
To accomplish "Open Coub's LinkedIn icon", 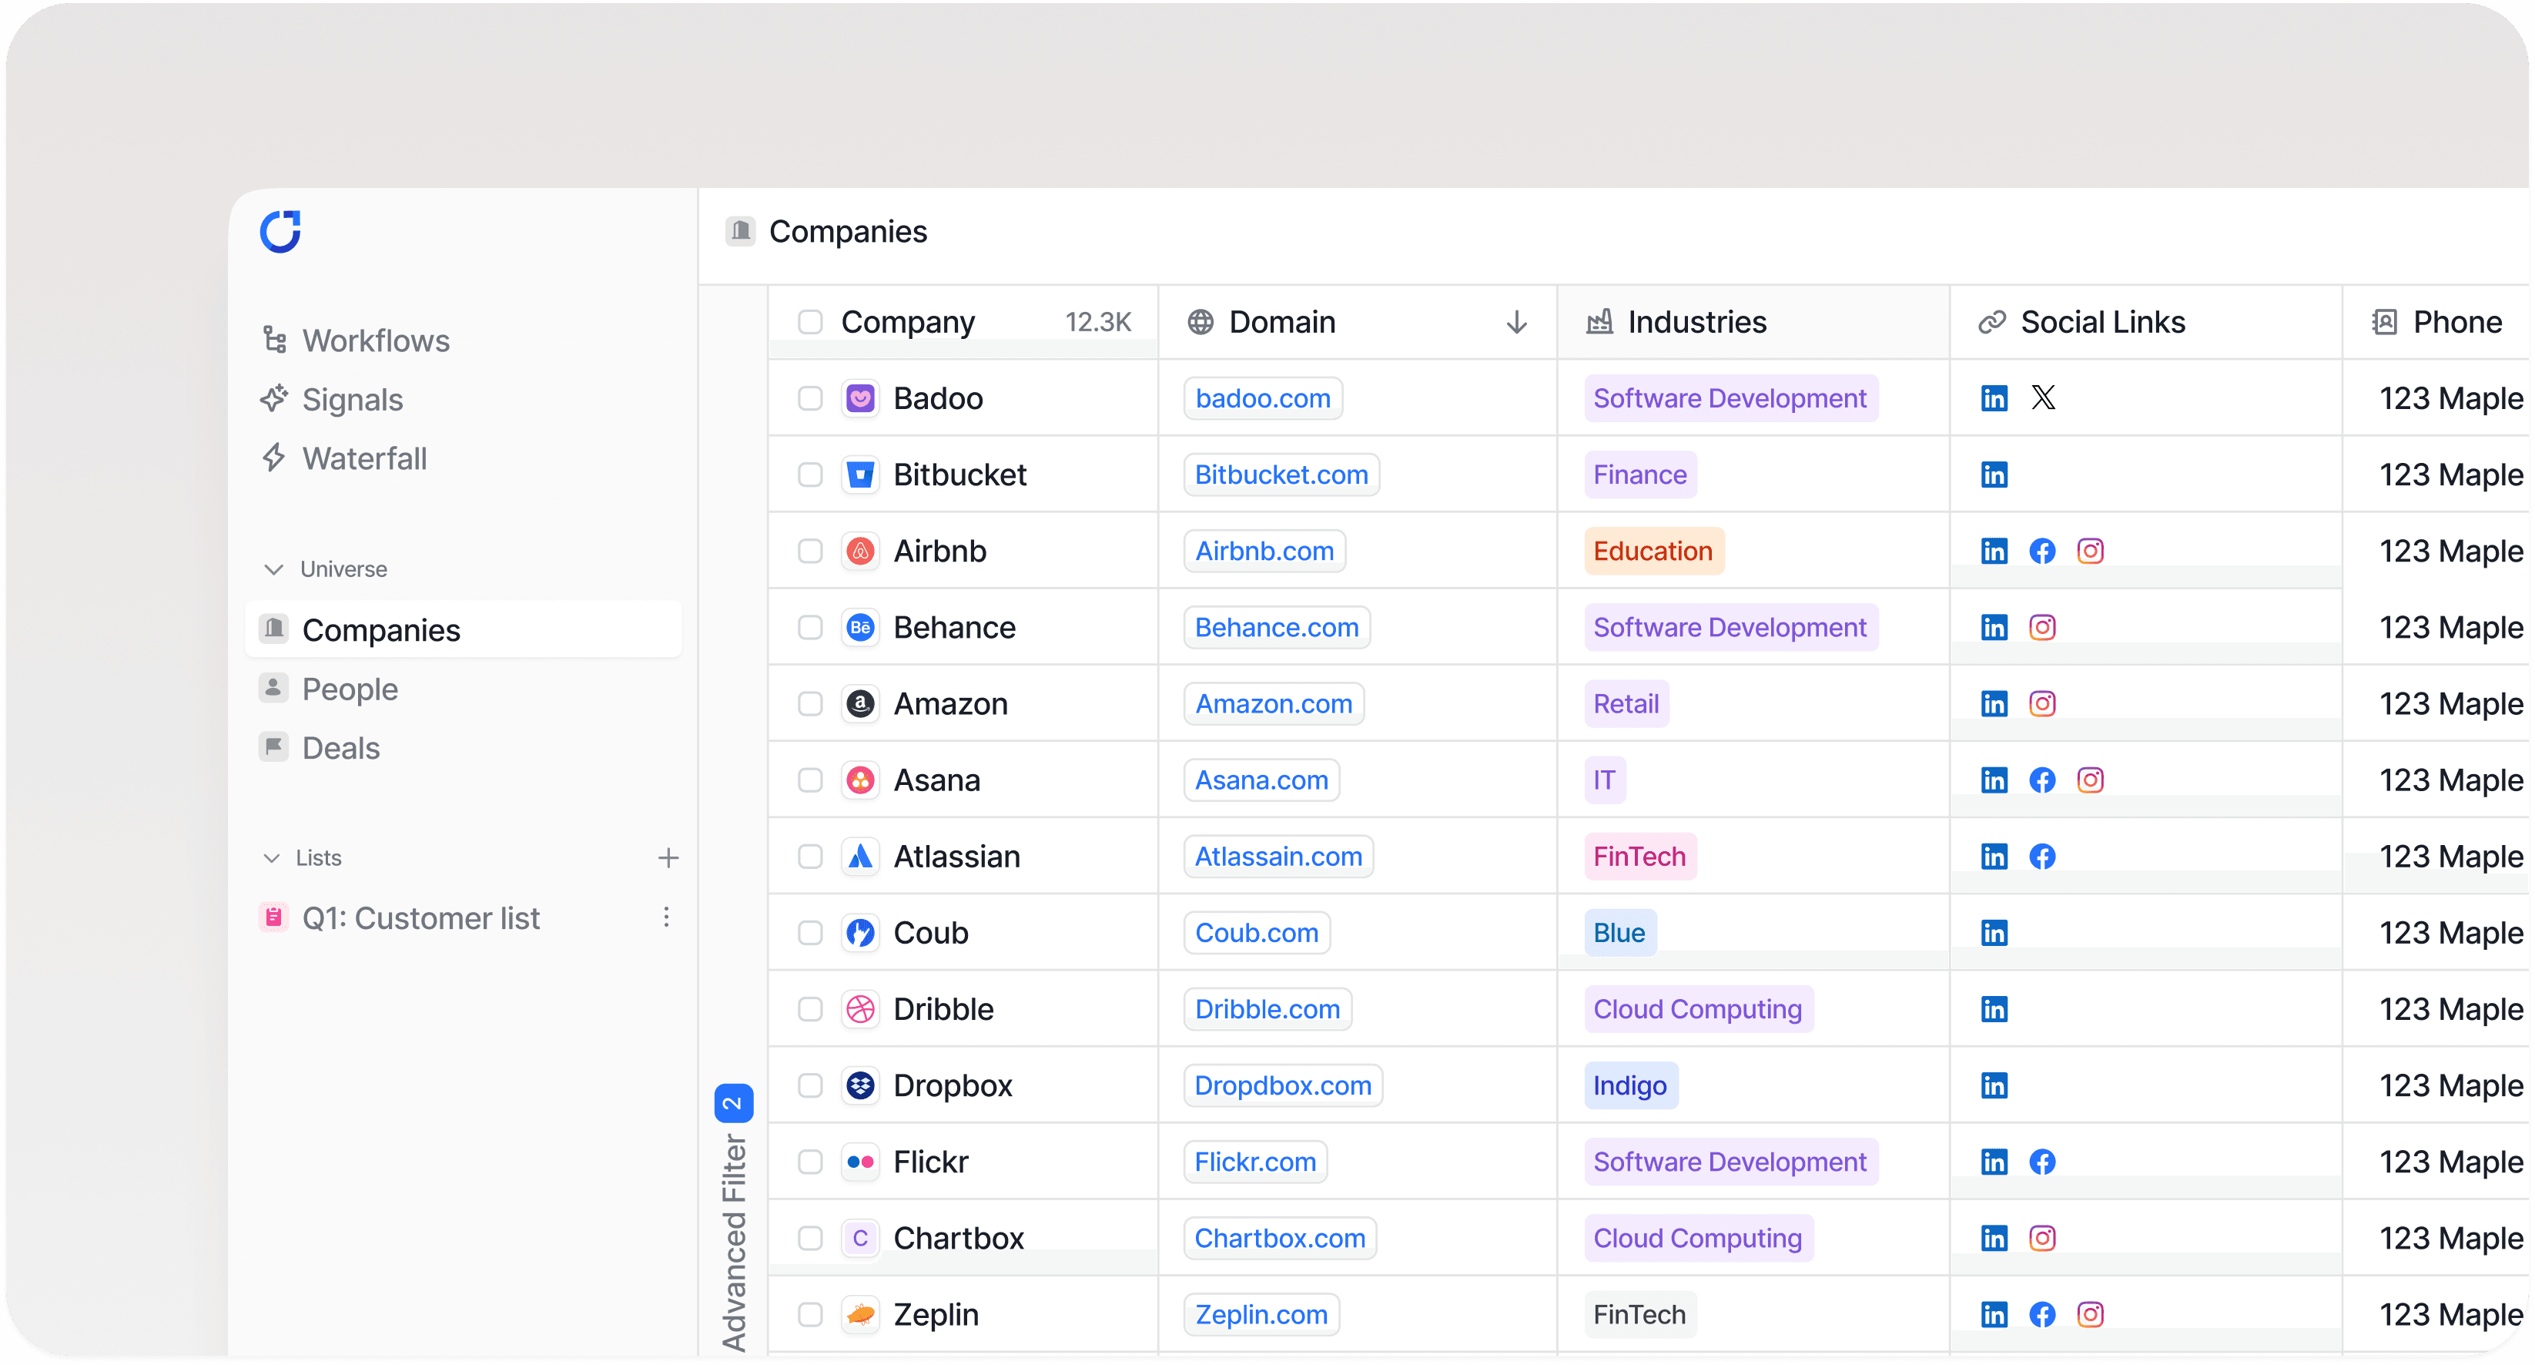I will (x=1994, y=932).
